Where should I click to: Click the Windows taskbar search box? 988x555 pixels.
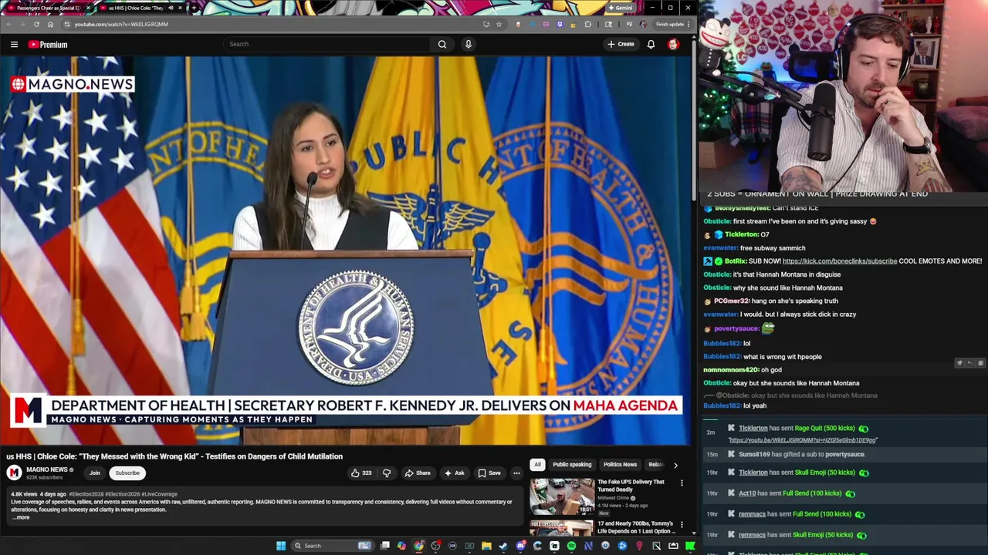pyautogui.click(x=333, y=546)
